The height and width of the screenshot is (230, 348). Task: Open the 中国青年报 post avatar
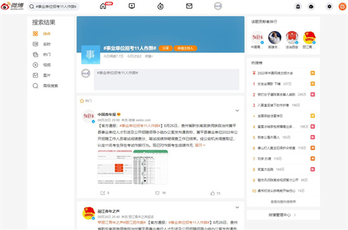point(89,116)
